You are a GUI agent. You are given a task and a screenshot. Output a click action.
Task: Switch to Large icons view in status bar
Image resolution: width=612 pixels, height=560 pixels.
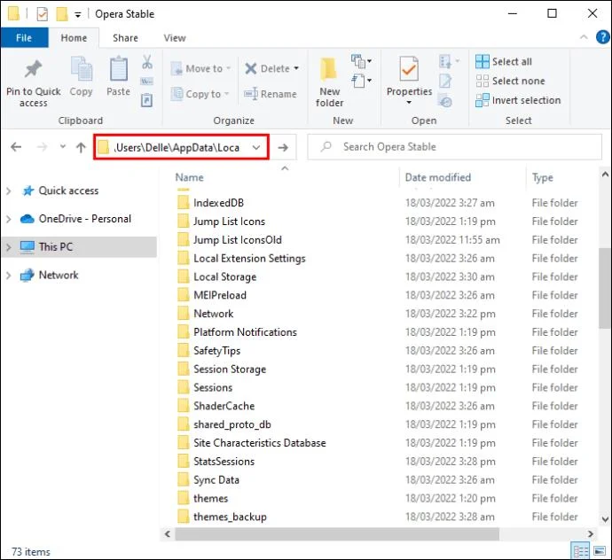point(600,551)
